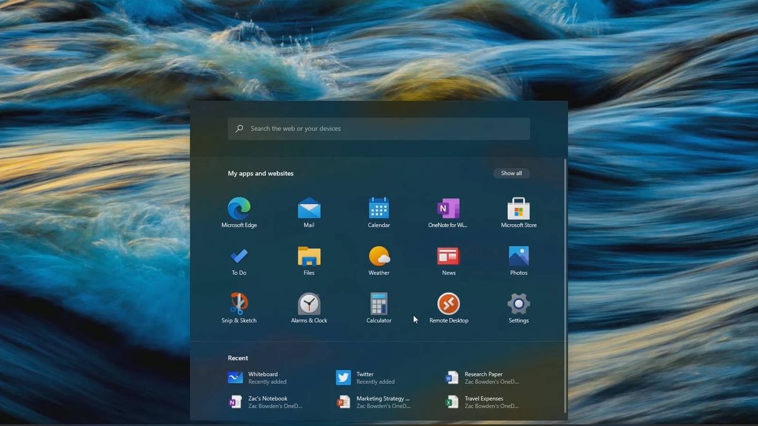Launch the Weather app
758x426 pixels.
point(379,261)
